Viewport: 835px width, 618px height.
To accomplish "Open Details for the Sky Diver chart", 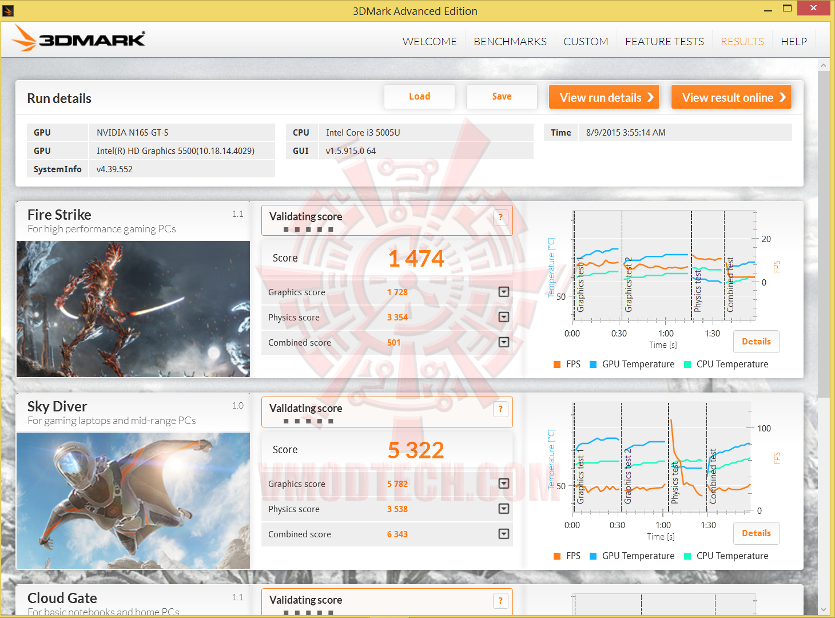I will click(756, 533).
